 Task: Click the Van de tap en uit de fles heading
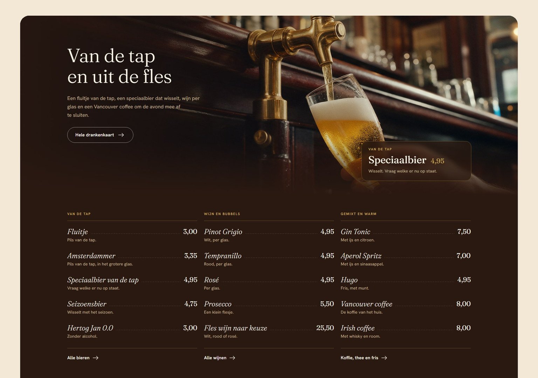coord(119,66)
